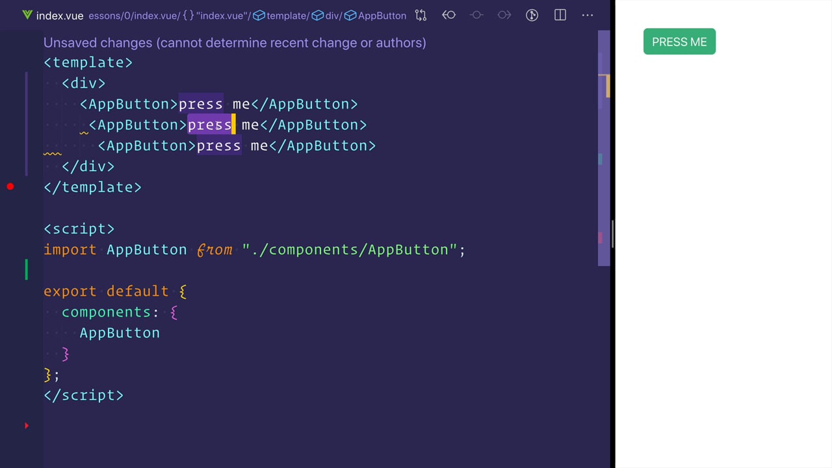Toggle the red breakpoint dot in the gutter
Image resolution: width=832 pixels, height=468 pixels.
pyautogui.click(x=10, y=187)
